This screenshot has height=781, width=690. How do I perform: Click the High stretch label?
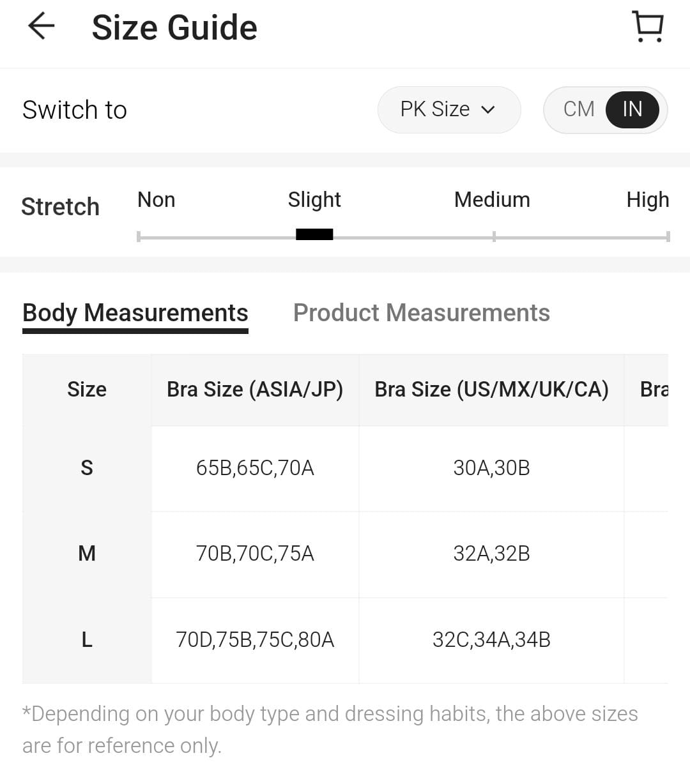click(647, 200)
